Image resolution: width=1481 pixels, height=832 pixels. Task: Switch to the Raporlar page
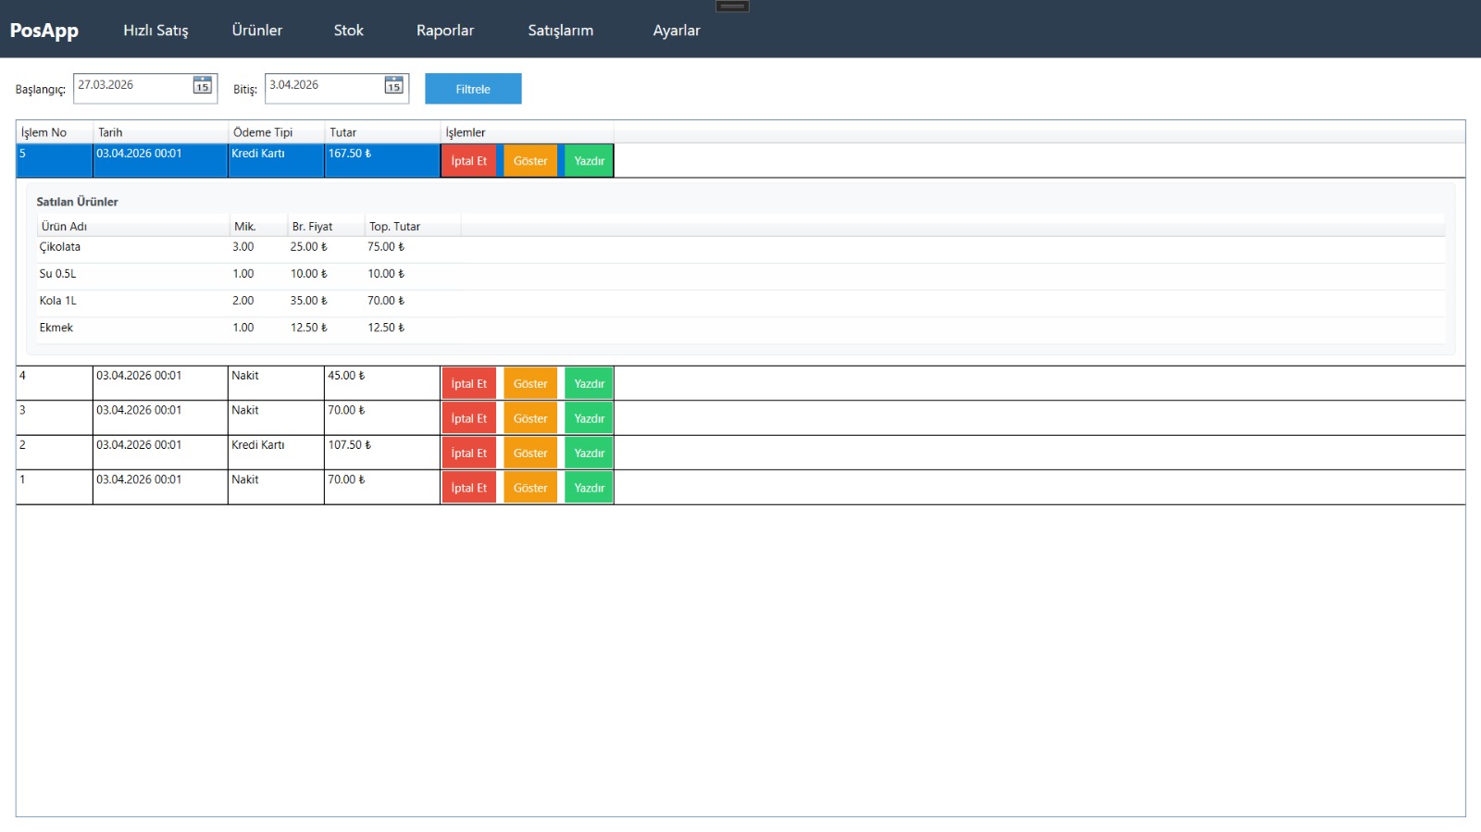444,31
